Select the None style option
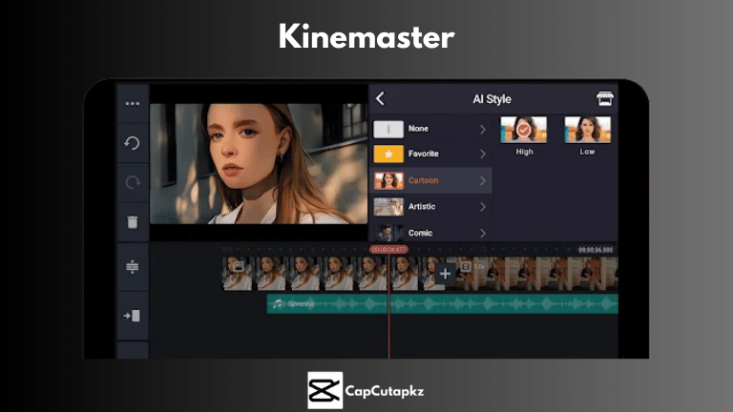The height and width of the screenshot is (412, 733). 430,129
